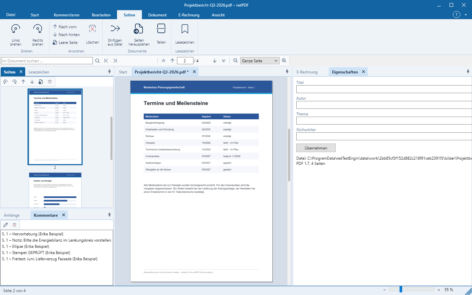Viewport: 472px width, 295px height.
Task: Jump to next search result arrow
Action: (x=115, y=61)
